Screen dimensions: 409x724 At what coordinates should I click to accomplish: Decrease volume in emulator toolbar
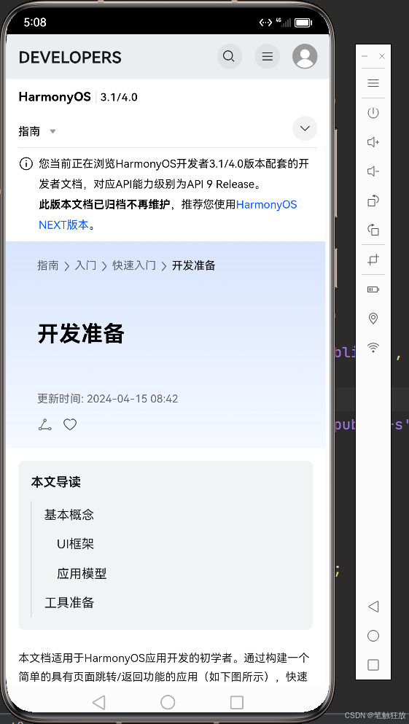coord(373,171)
